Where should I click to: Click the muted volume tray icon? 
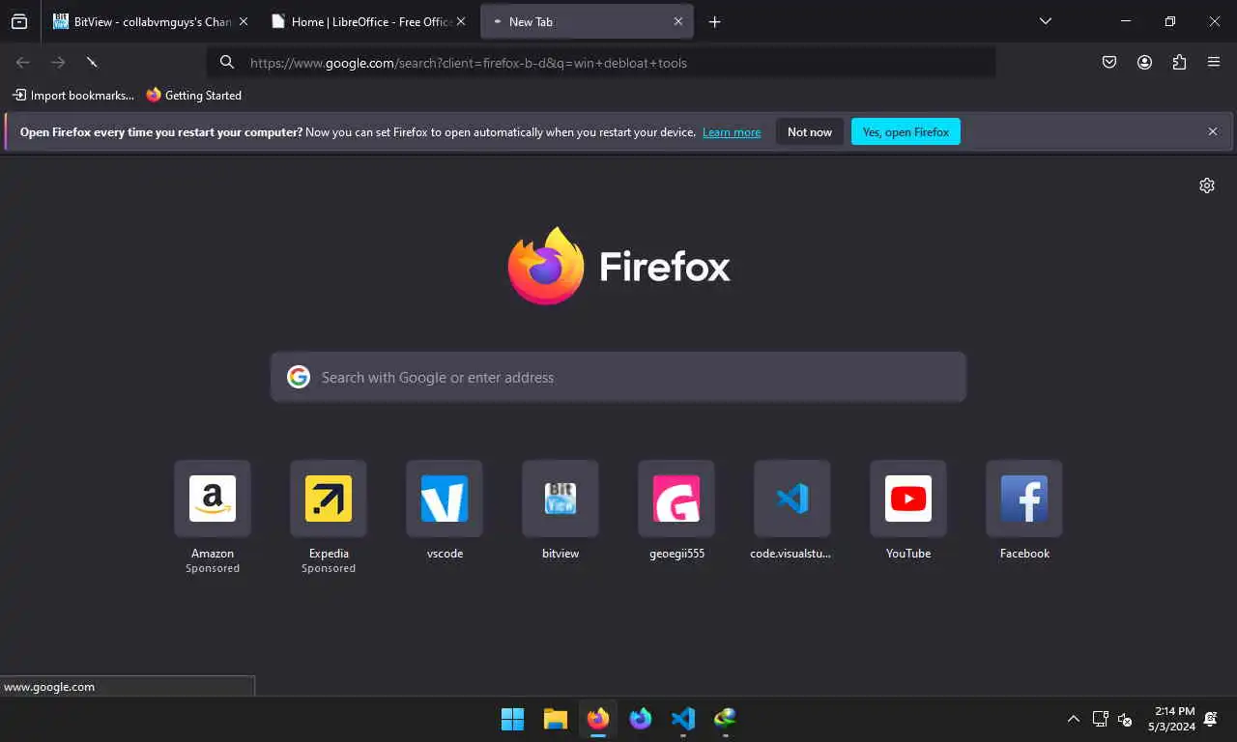point(1125,719)
